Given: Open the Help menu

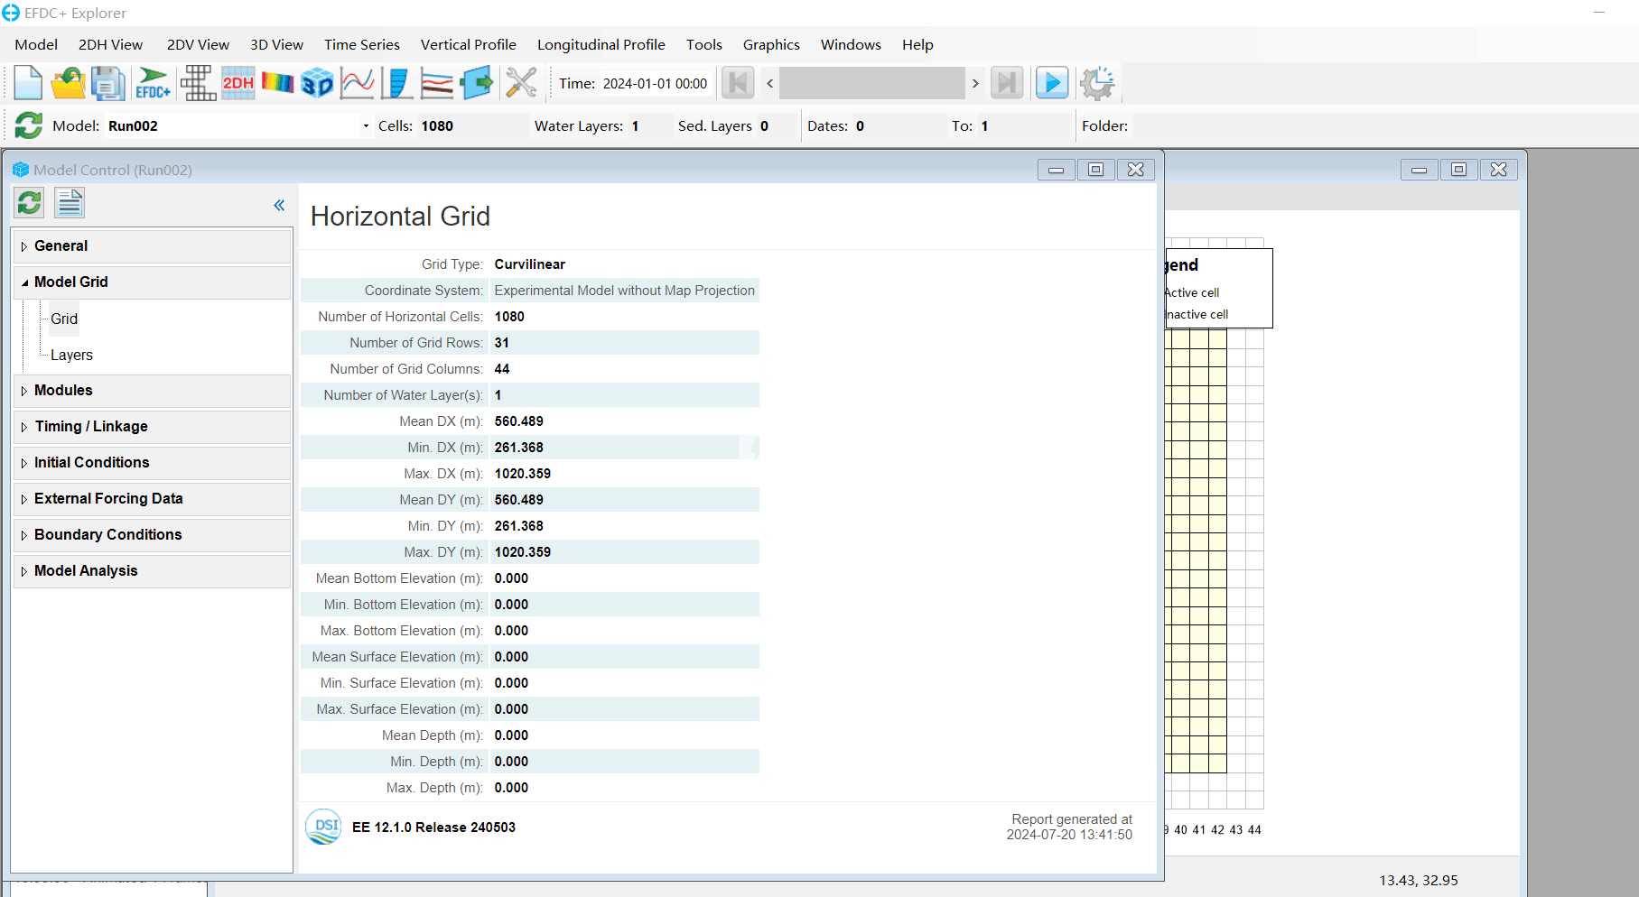Looking at the screenshot, I should tap(917, 44).
